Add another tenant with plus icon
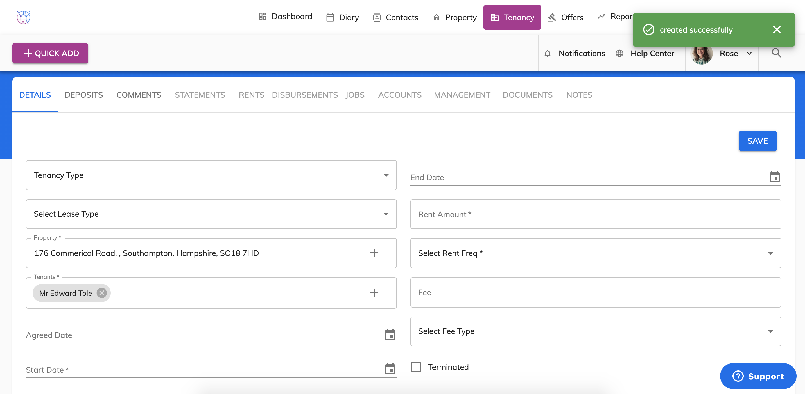 point(374,293)
